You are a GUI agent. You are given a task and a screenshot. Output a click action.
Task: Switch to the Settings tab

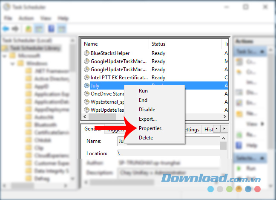point(192,130)
